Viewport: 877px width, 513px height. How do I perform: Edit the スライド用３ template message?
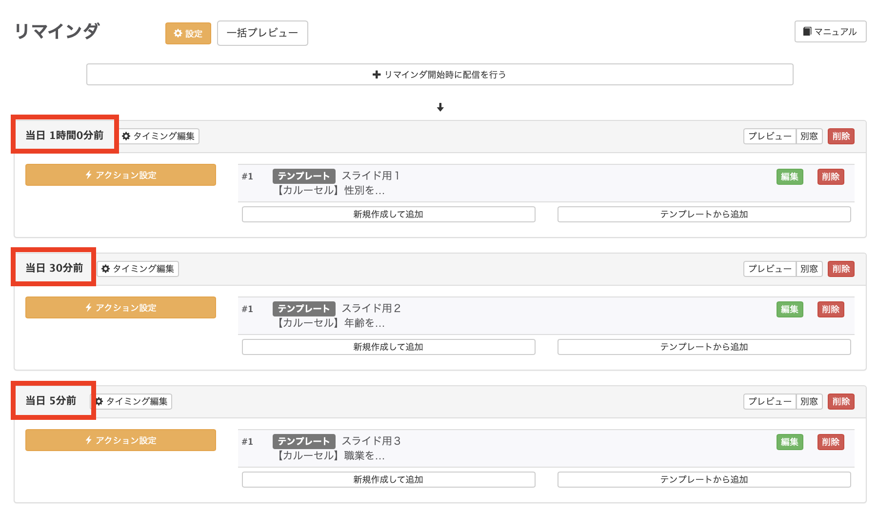pos(789,442)
